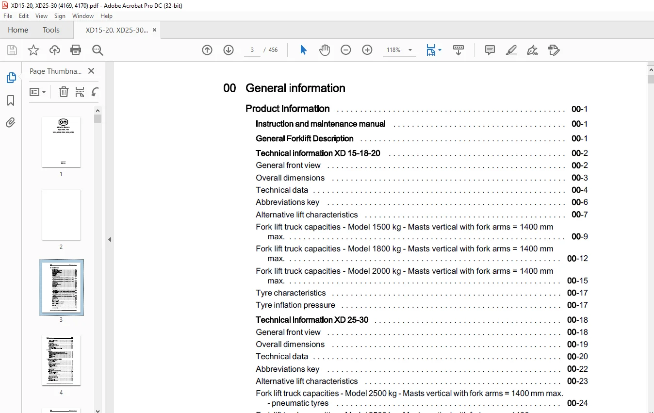654x413 pixels.
Task: Zoom out with minus icon
Action: 346,50
